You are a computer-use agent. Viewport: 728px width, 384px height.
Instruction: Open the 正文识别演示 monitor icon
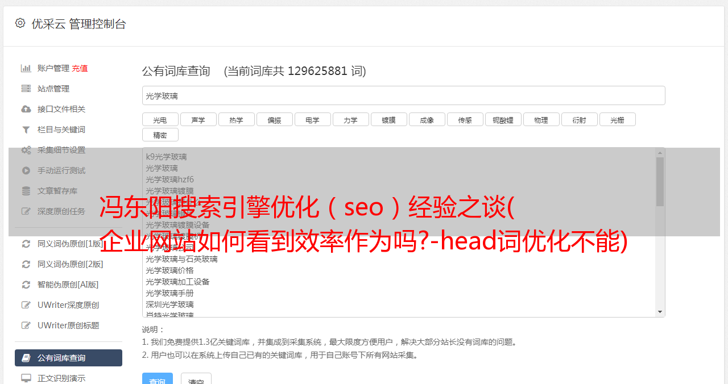(x=26, y=378)
